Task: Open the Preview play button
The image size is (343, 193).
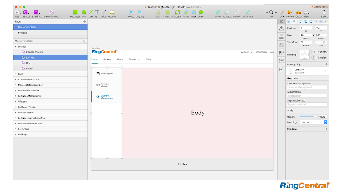Action: coord(290,13)
